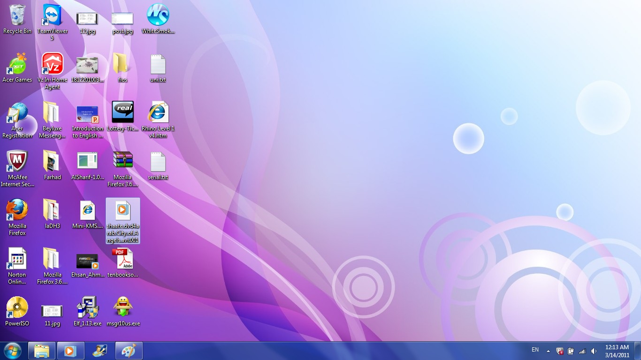Select the Farhad folder
The width and height of the screenshot is (641, 360).
click(52, 162)
